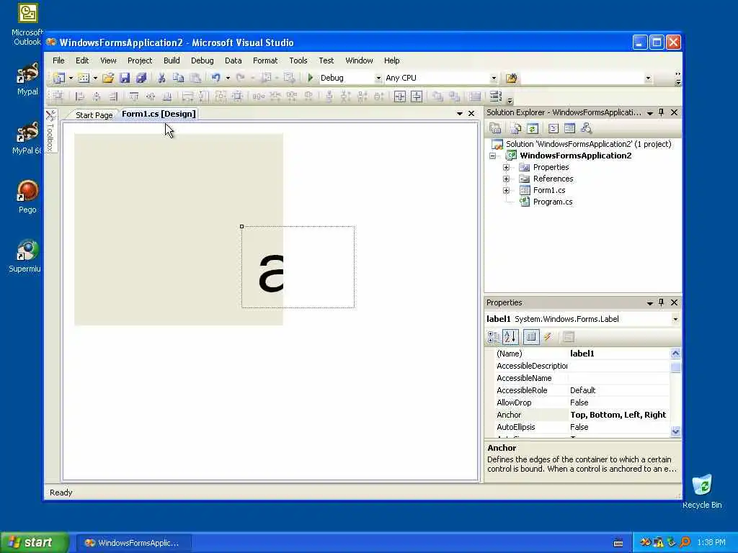The height and width of the screenshot is (553, 738).
Task: Toggle Alphabetical sort in Properties
Action: click(x=510, y=337)
